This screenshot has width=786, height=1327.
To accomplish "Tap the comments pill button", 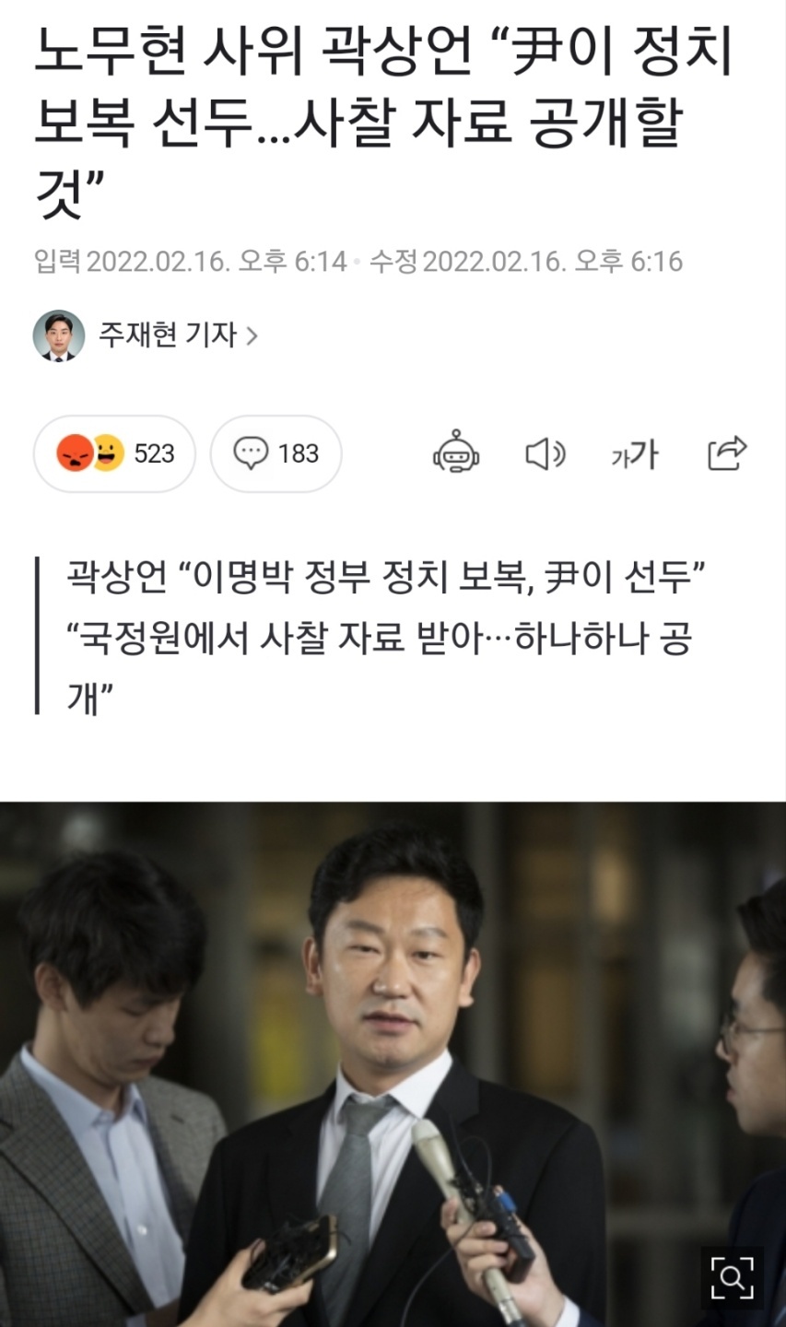I will pyautogui.click(x=276, y=453).
